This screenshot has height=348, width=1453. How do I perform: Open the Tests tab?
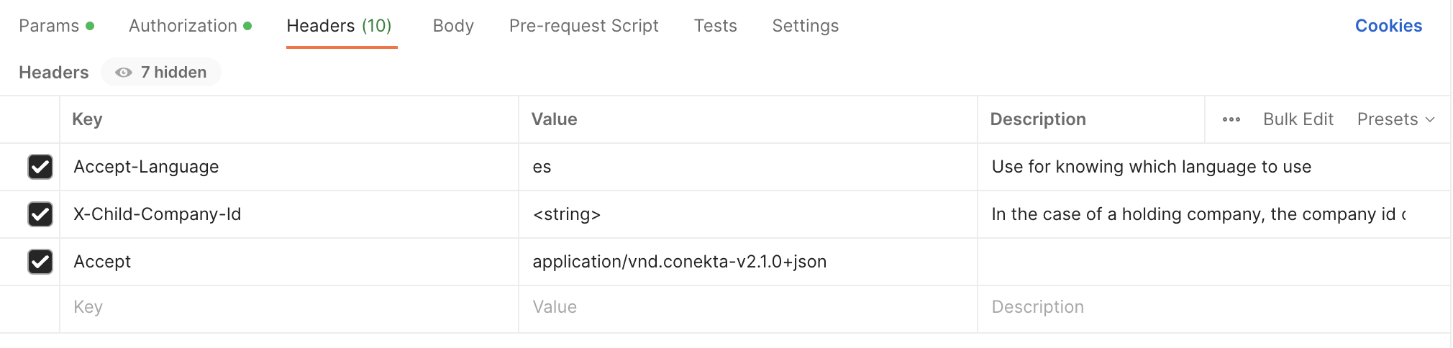pos(715,26)
